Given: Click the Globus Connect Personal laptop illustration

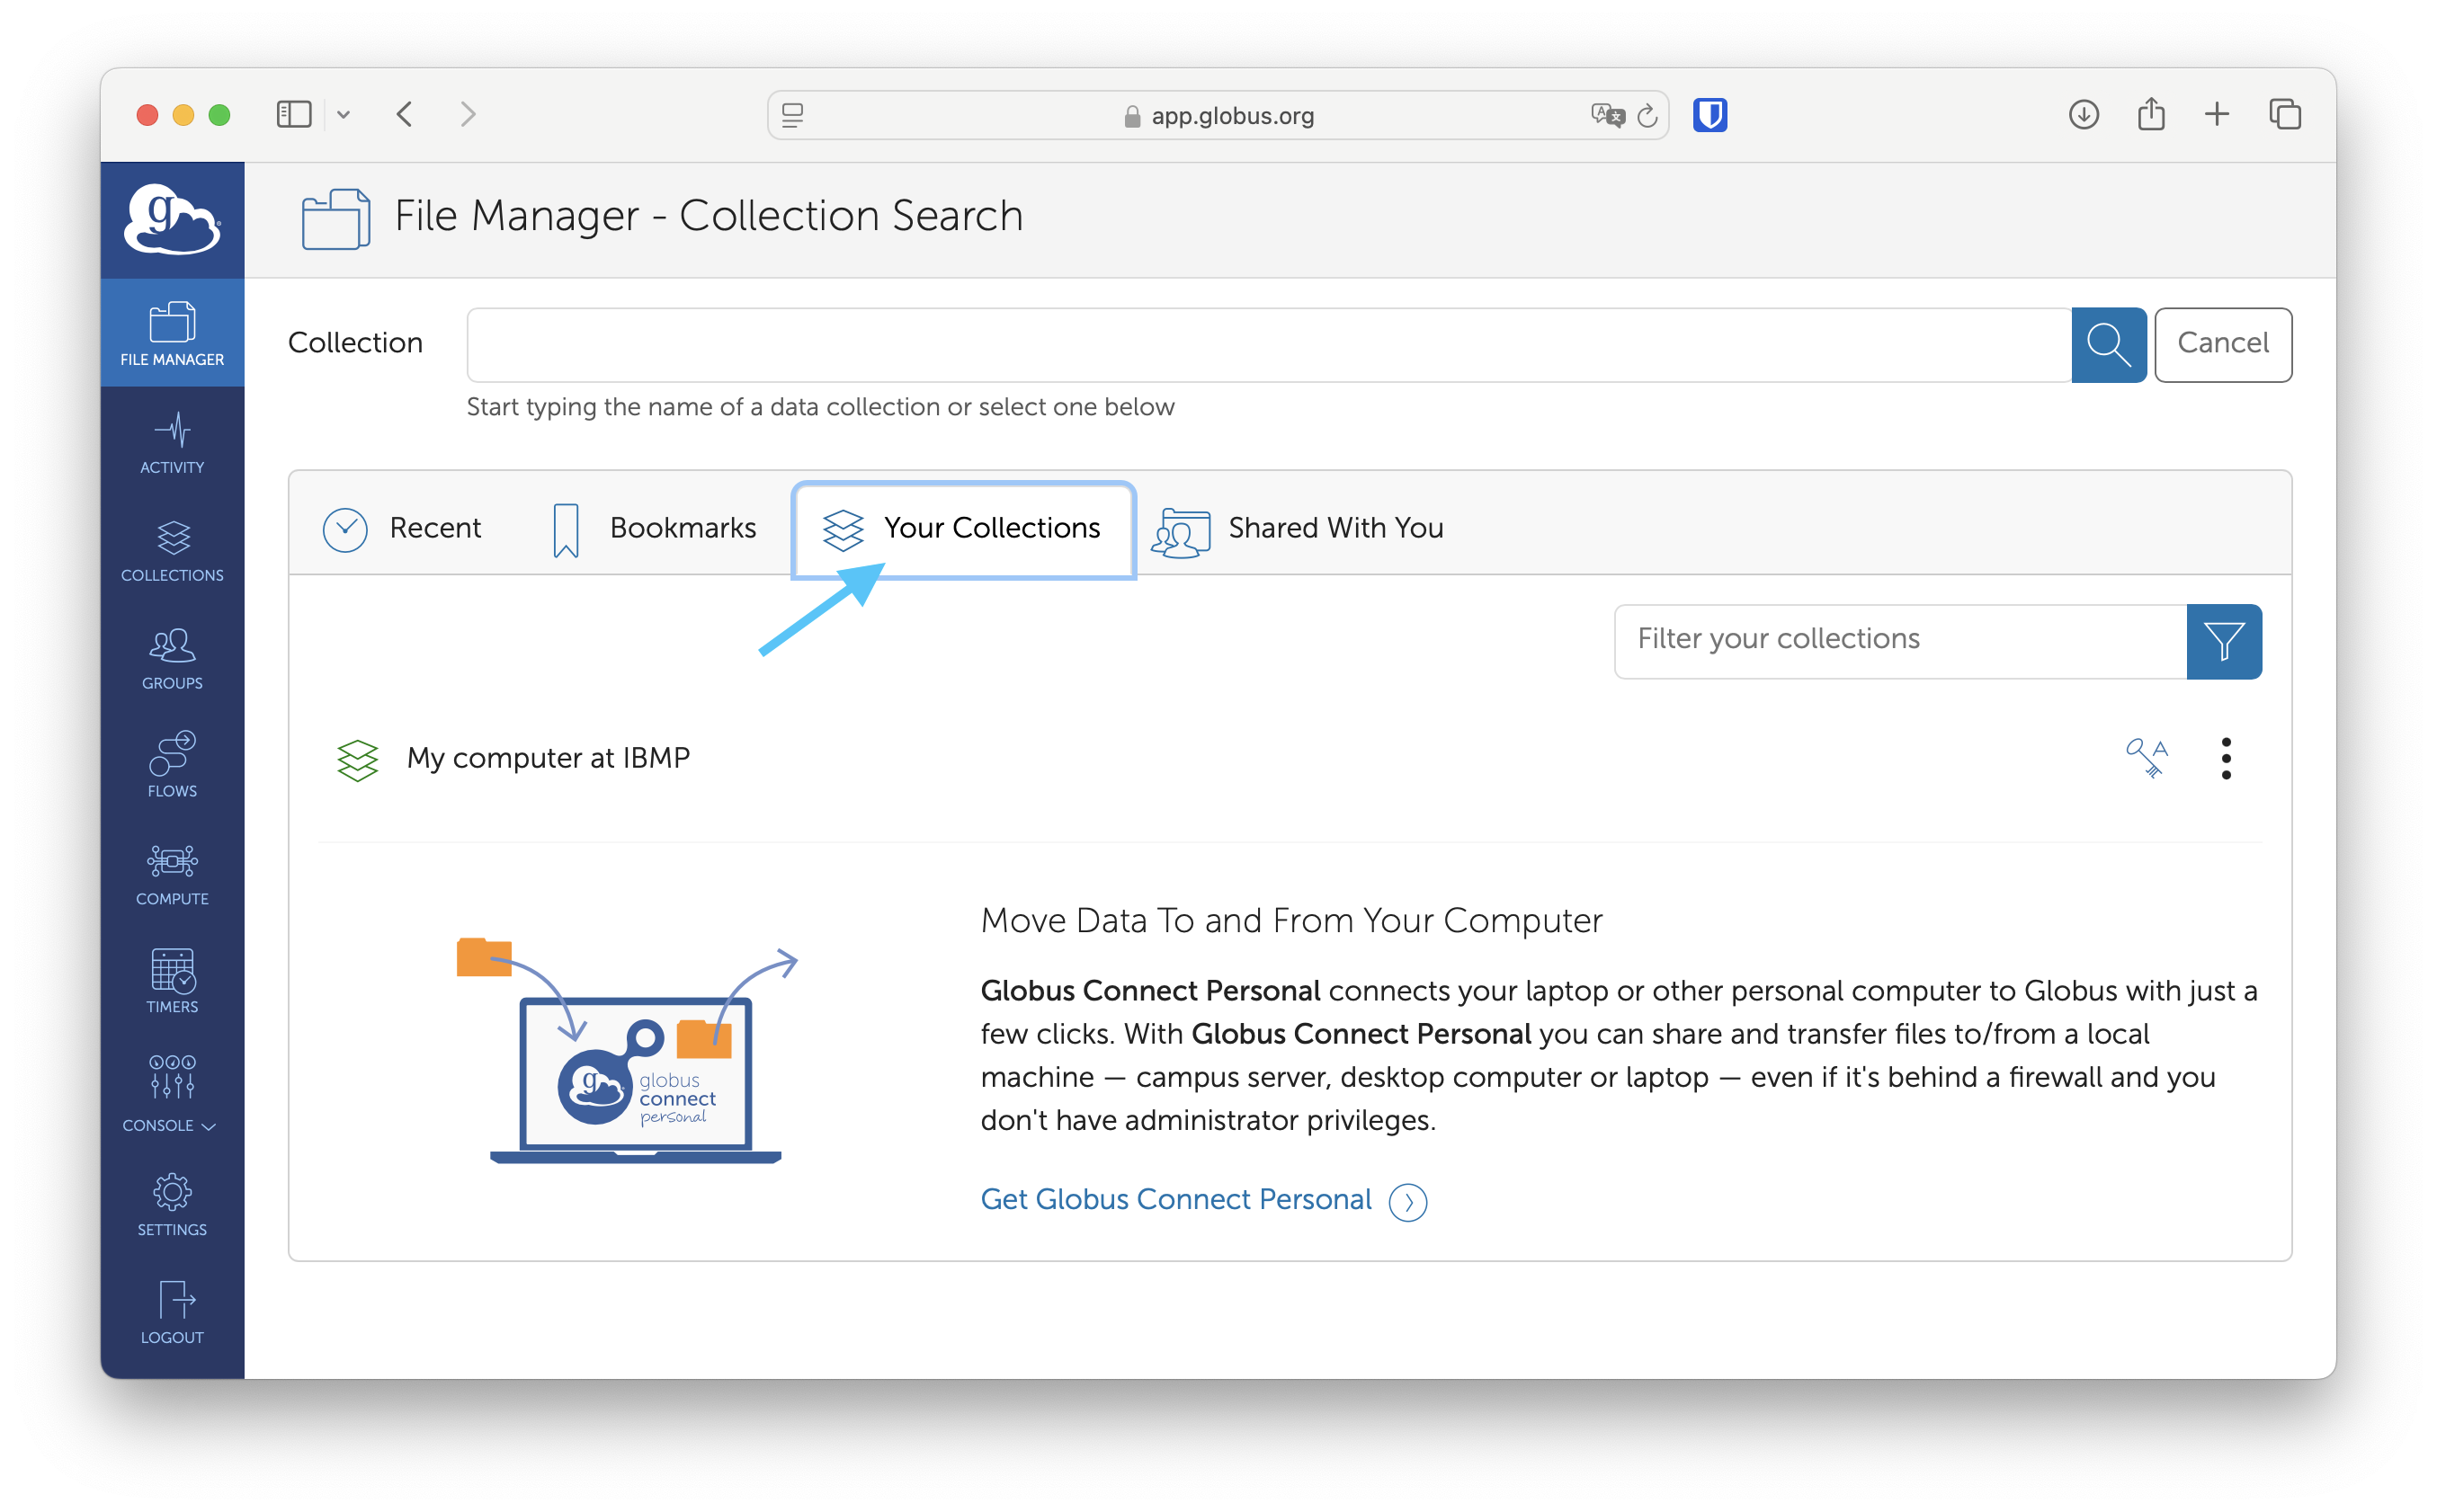Looking at the screenshot, I should 629,1050.
